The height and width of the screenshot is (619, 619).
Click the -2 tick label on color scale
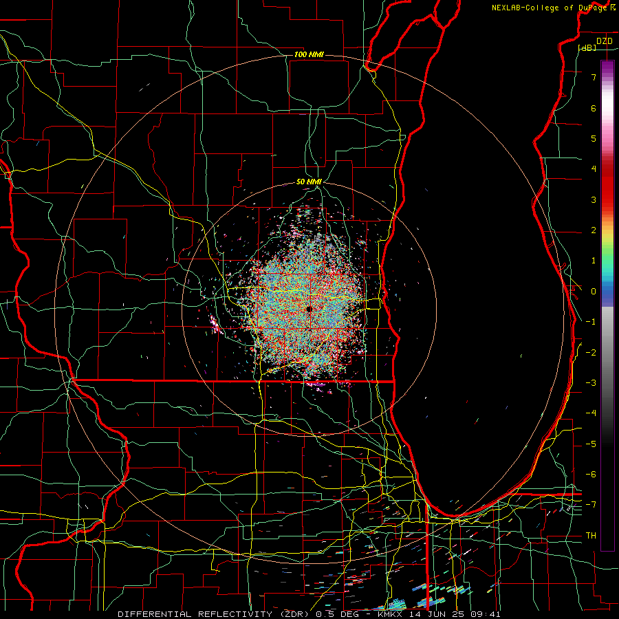[591, 353]
